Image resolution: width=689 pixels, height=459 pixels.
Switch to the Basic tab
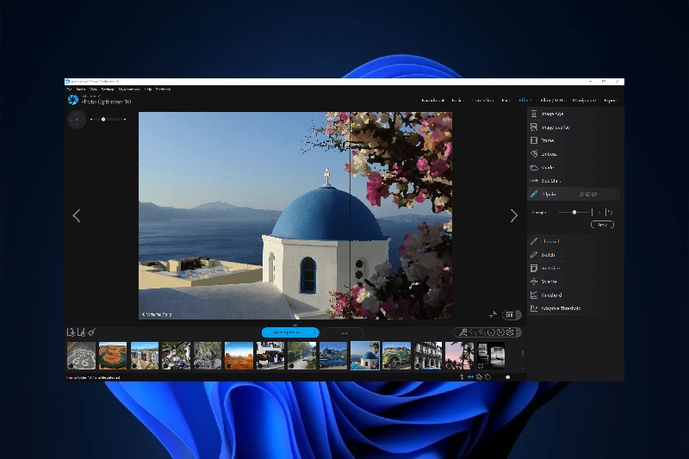[x=457, y=101]
